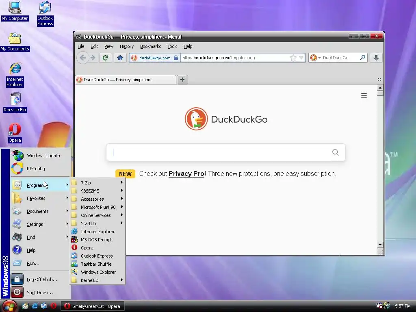416x312 pixels.
Task: Open My Computer desktop icon
Action: (15, 11)
